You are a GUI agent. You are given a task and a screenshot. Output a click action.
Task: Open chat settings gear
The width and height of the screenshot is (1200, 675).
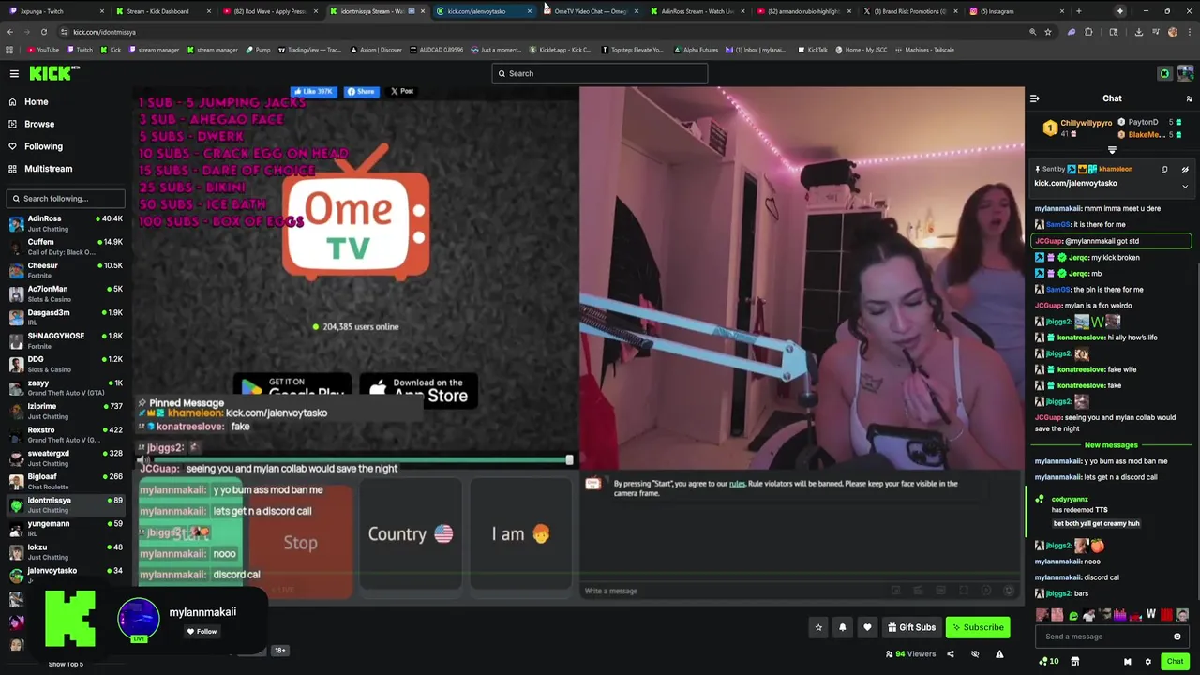(1147, 662)
